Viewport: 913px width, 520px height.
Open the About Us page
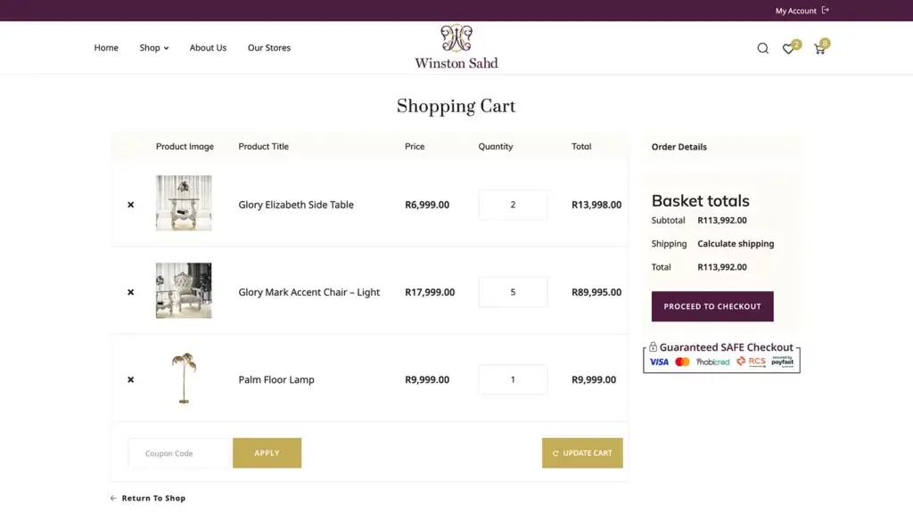(208, 48)
